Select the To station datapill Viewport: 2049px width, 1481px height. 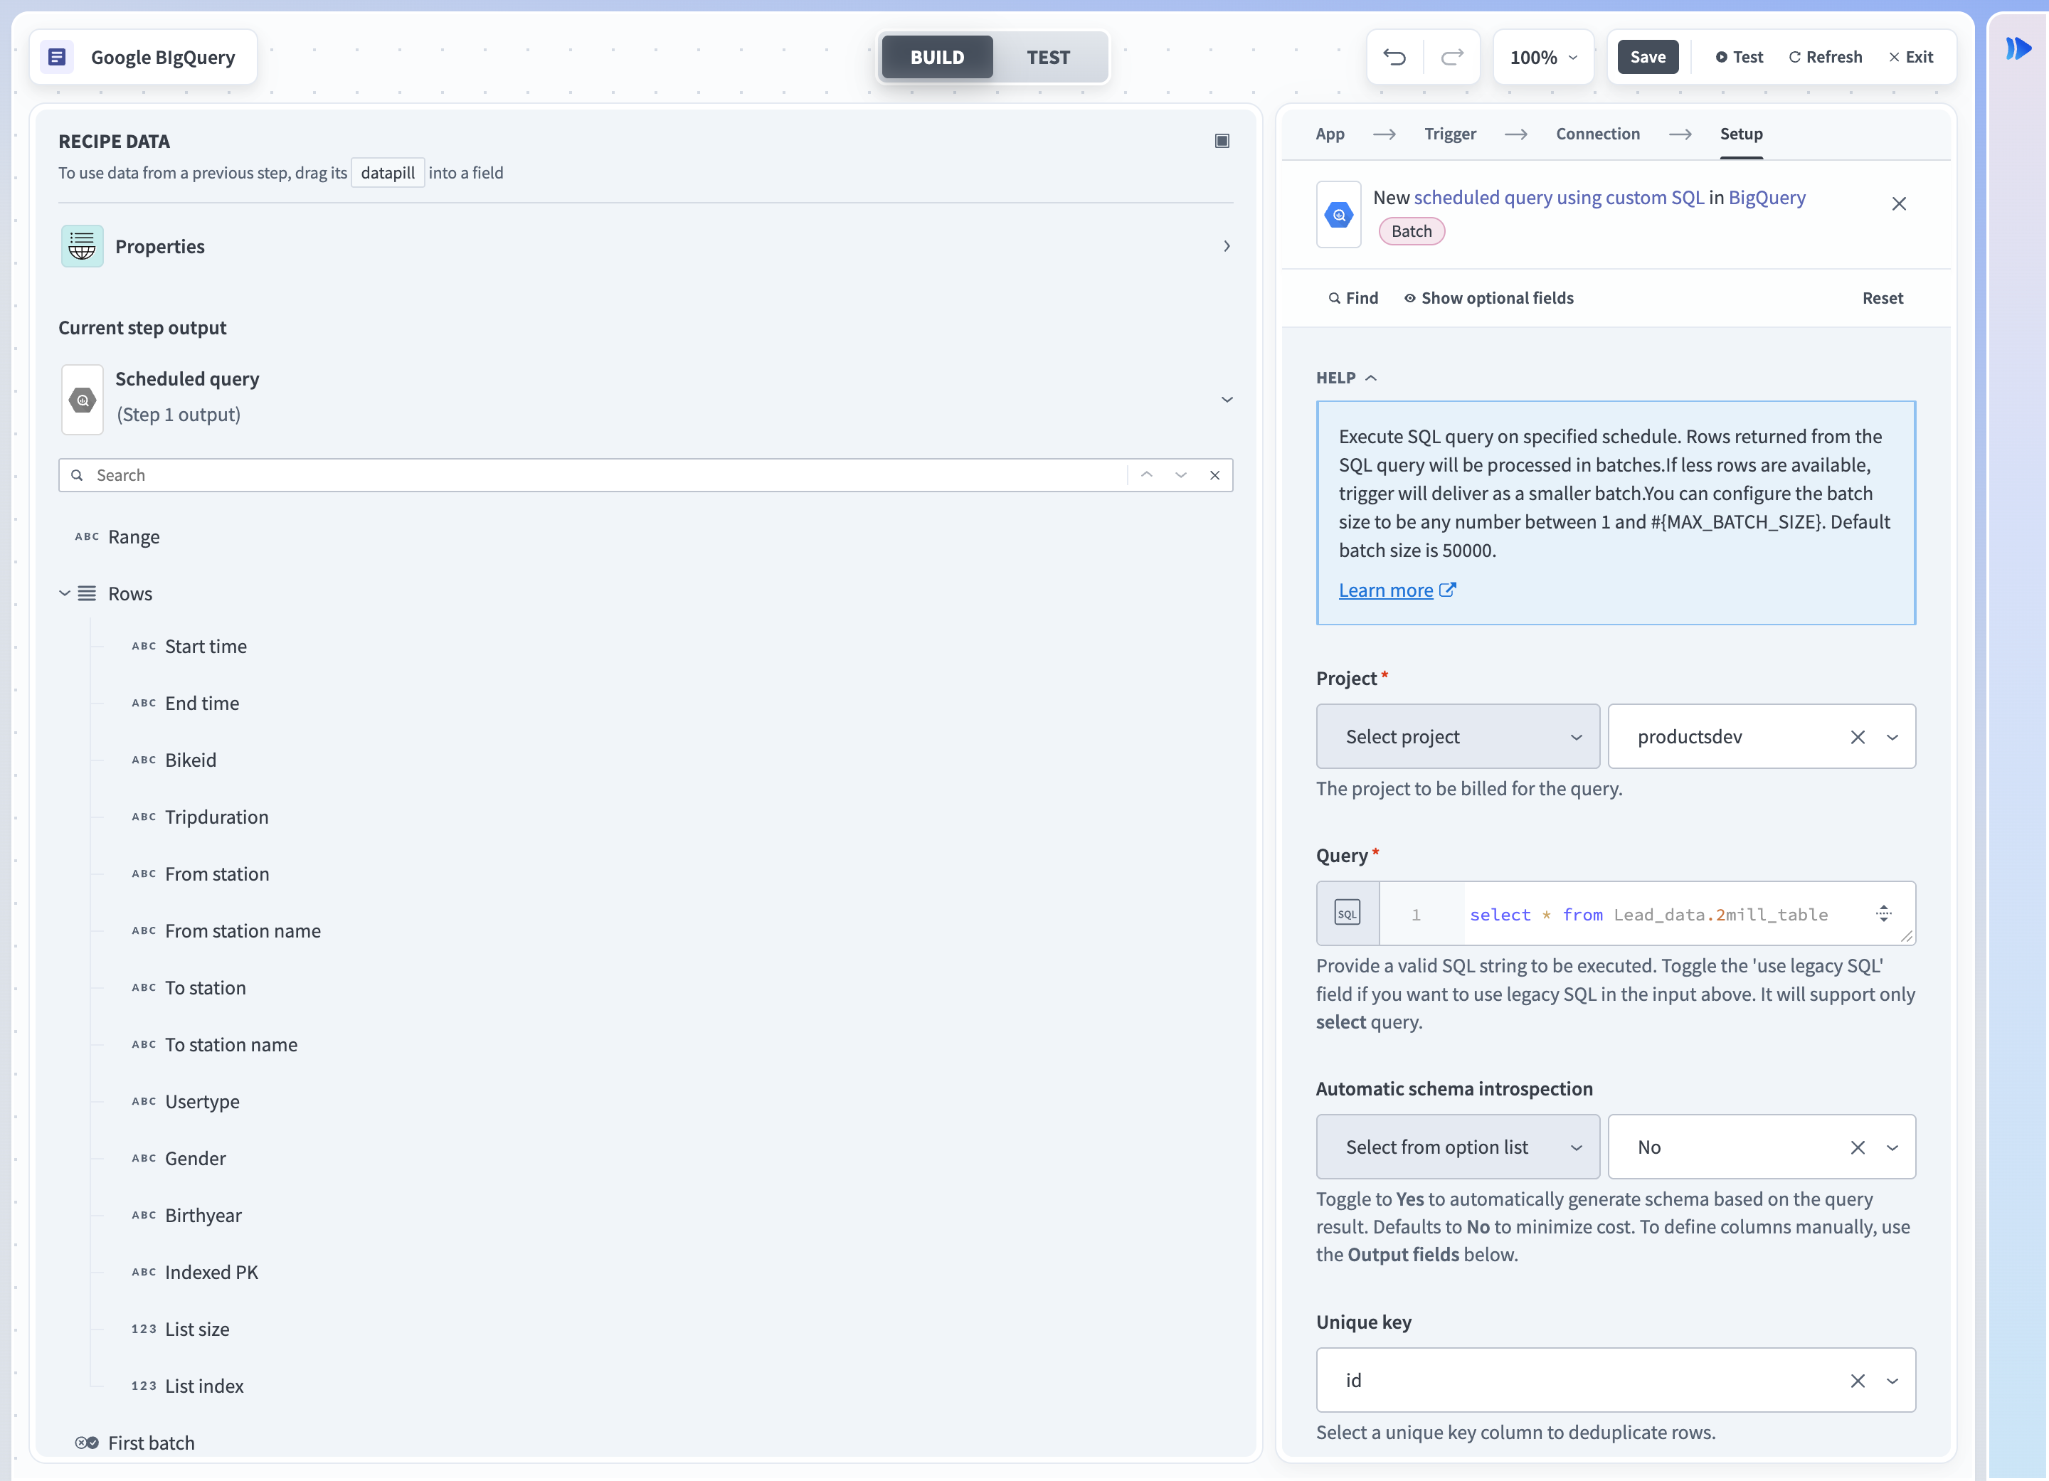tap(205, 987)
